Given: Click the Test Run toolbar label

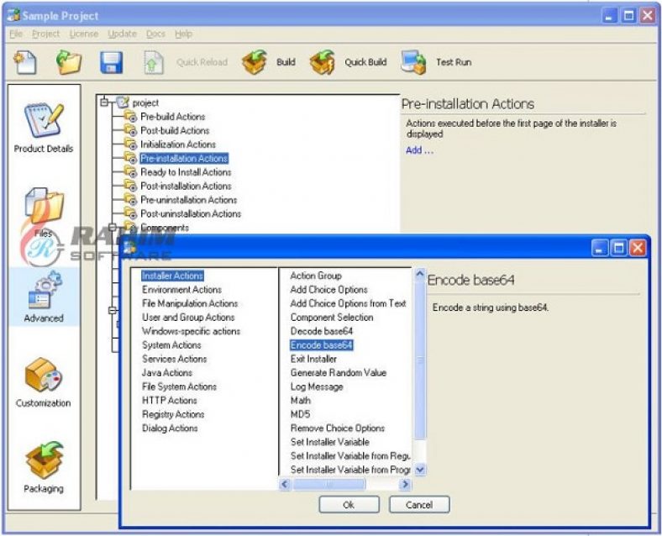Looking at the screenshot, I should point(454,62).
